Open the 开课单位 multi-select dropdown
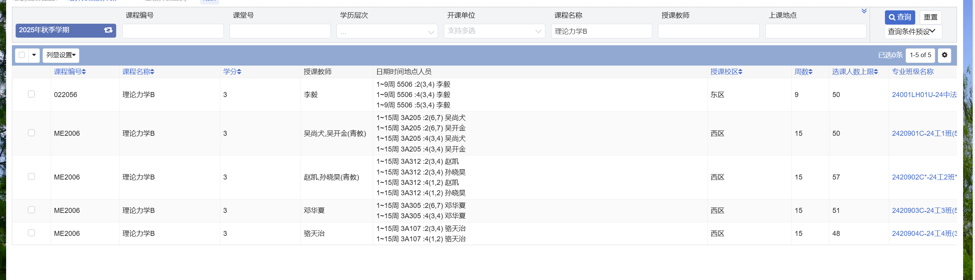 [494, 31]
